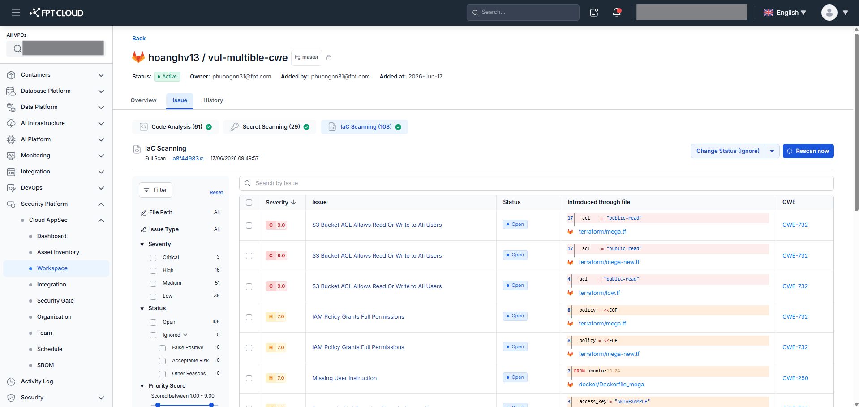Enable the High severity filter
Image resolution: width=859 pixels, height=407 pixels.
click(153, 271)
